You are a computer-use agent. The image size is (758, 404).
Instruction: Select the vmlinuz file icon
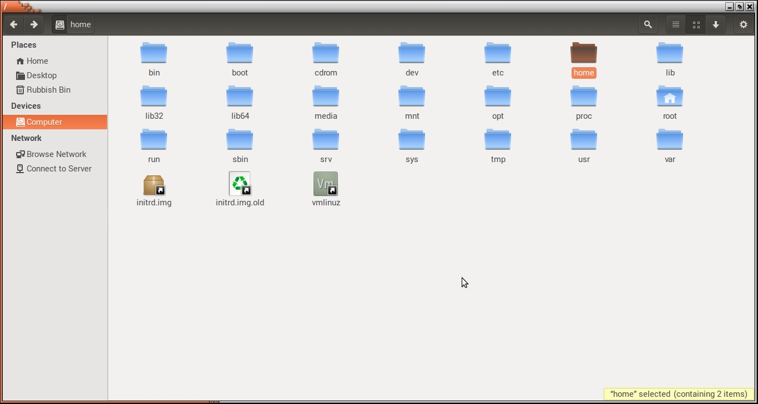pos(326,184)
